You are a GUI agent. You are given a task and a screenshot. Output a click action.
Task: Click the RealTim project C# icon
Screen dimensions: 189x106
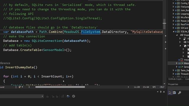(178, 24)
